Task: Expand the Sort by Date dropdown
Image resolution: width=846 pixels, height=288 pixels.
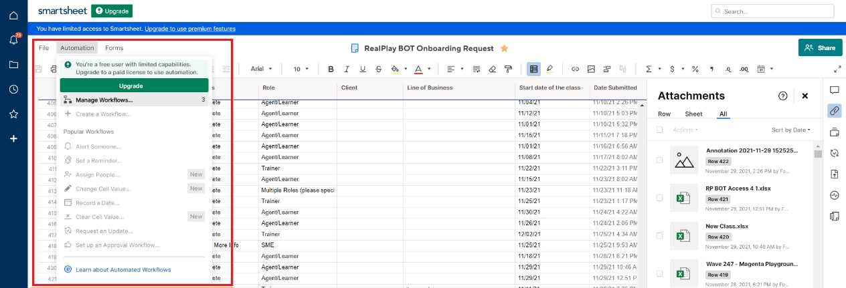Action: (x=790, y=130)
